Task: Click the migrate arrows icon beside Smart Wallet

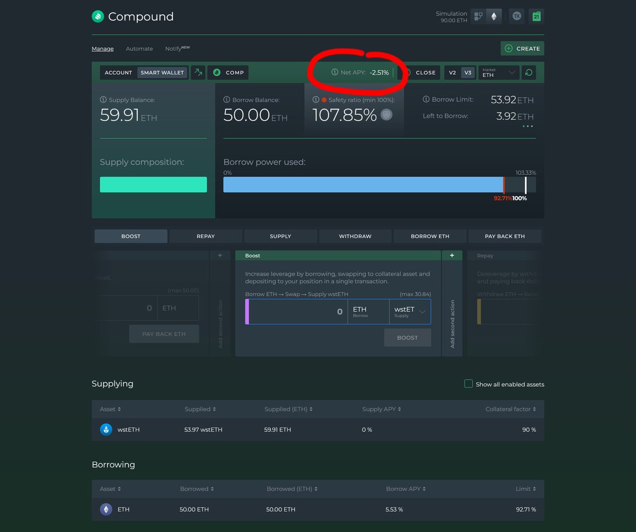Action: click(198, 73)
